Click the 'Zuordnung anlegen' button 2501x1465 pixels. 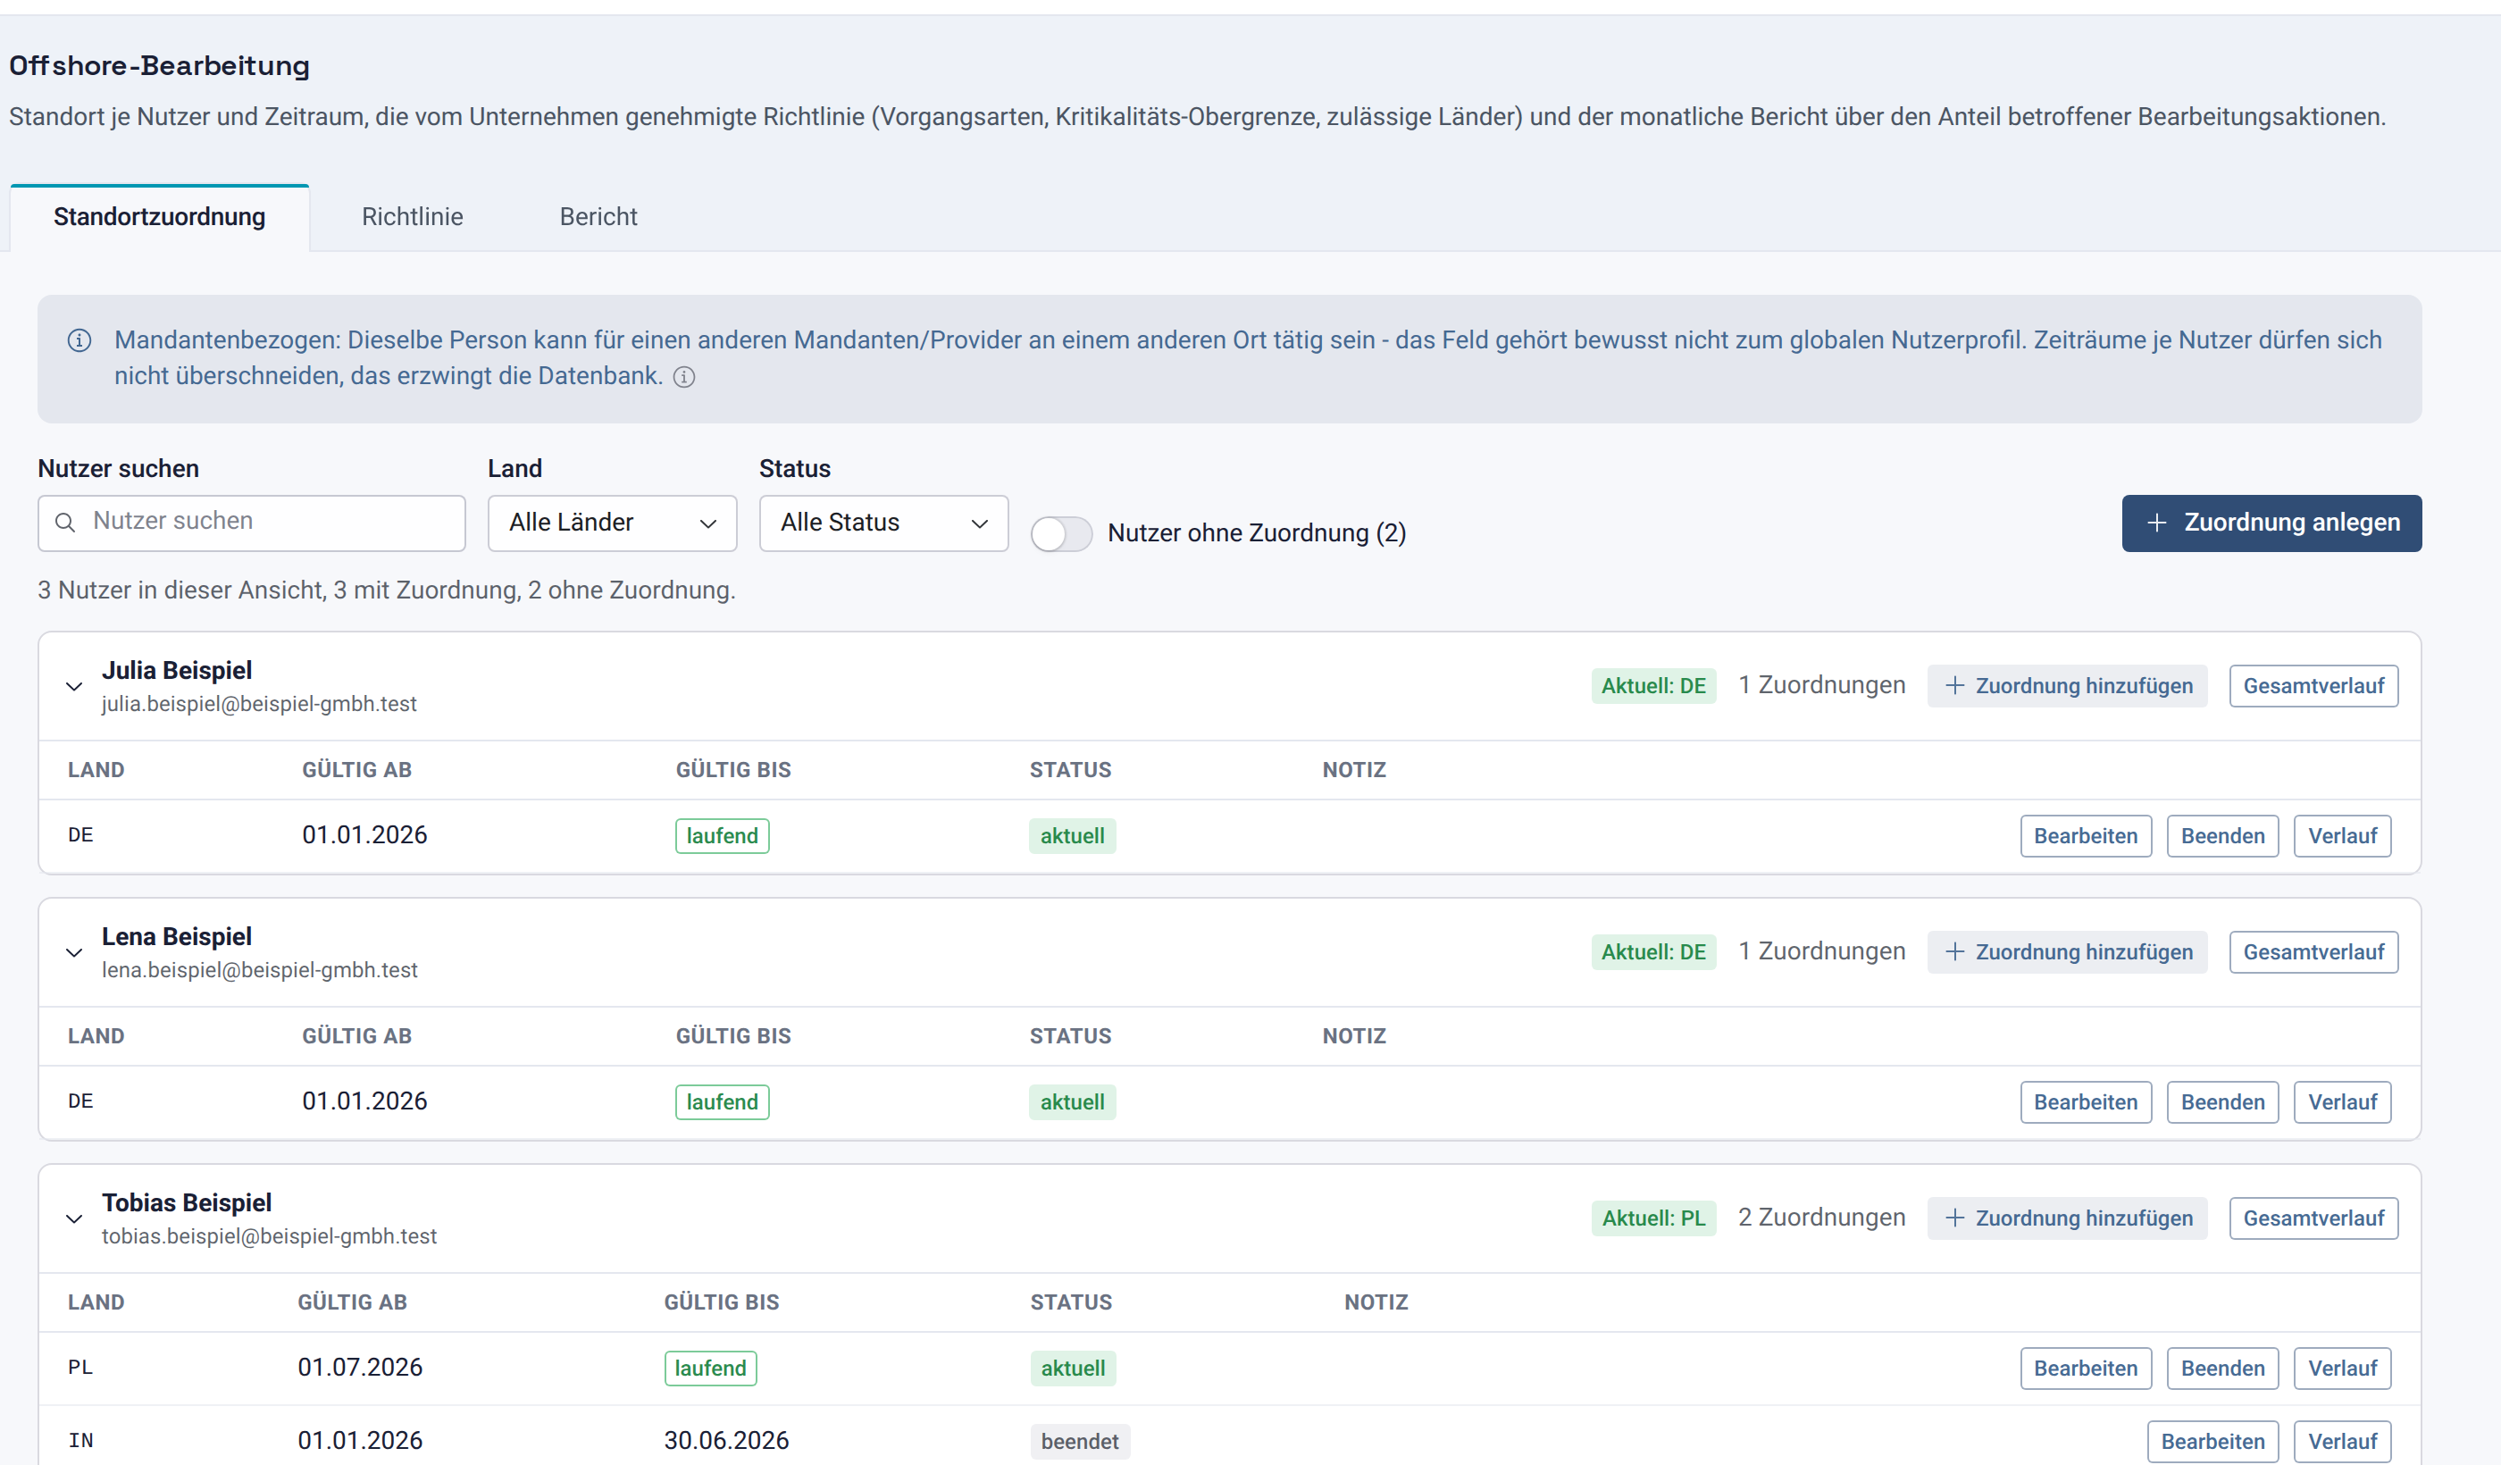tap(2271, 523)
